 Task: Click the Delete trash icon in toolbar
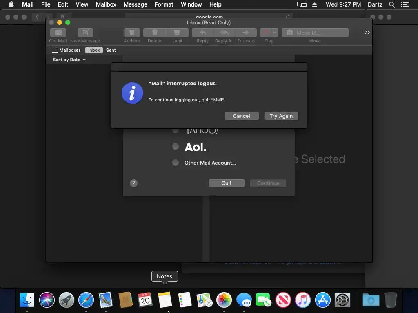(155, 33)
